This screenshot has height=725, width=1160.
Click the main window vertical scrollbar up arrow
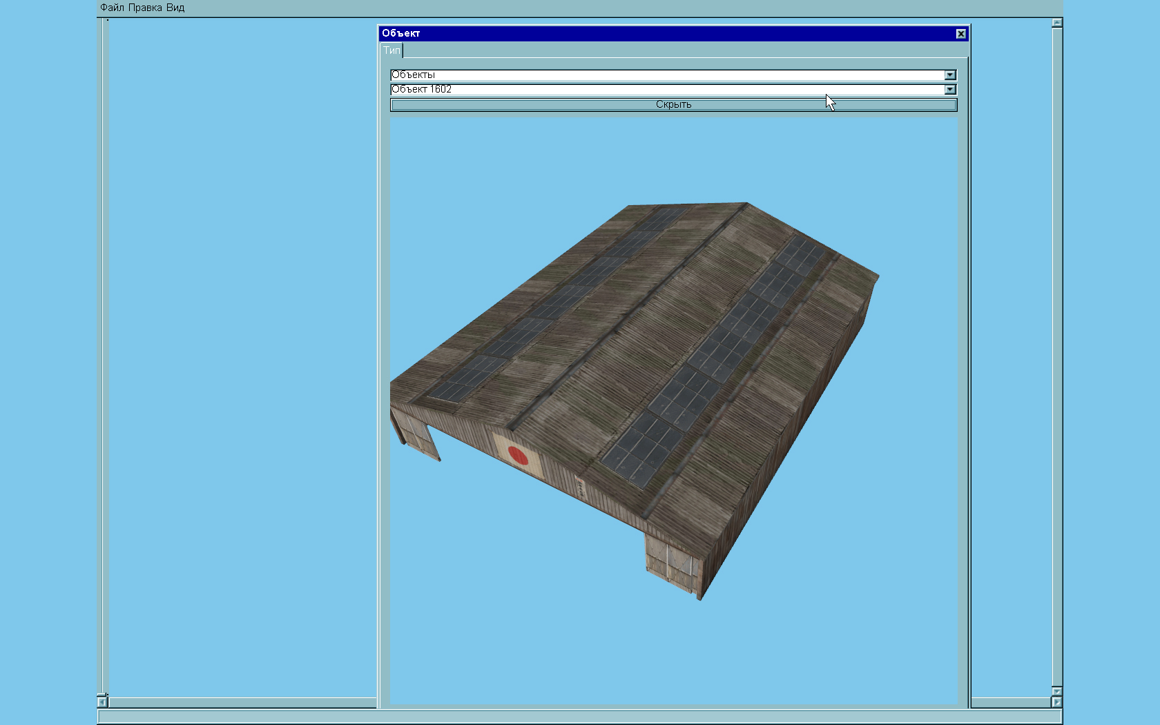(x=1056, y=23)
